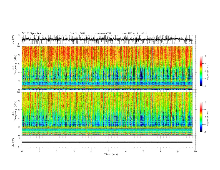Click the ch.2 spectrogram color scale bar
The image size is (220, 170).
pyautogui.click(x=201, y=117)
